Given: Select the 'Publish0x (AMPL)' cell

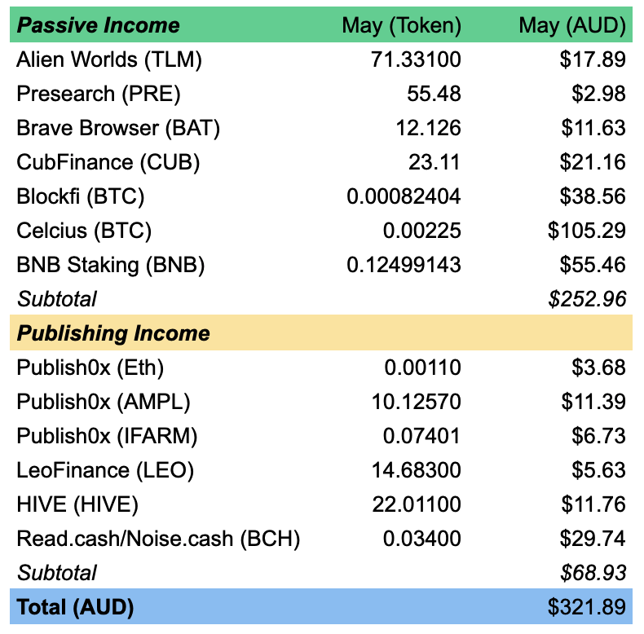Looking at the screenshot, I should [x=104, y=402].
